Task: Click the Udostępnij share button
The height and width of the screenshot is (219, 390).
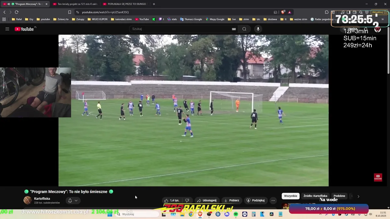Action: pyautogui.click(x=207, y=200)
